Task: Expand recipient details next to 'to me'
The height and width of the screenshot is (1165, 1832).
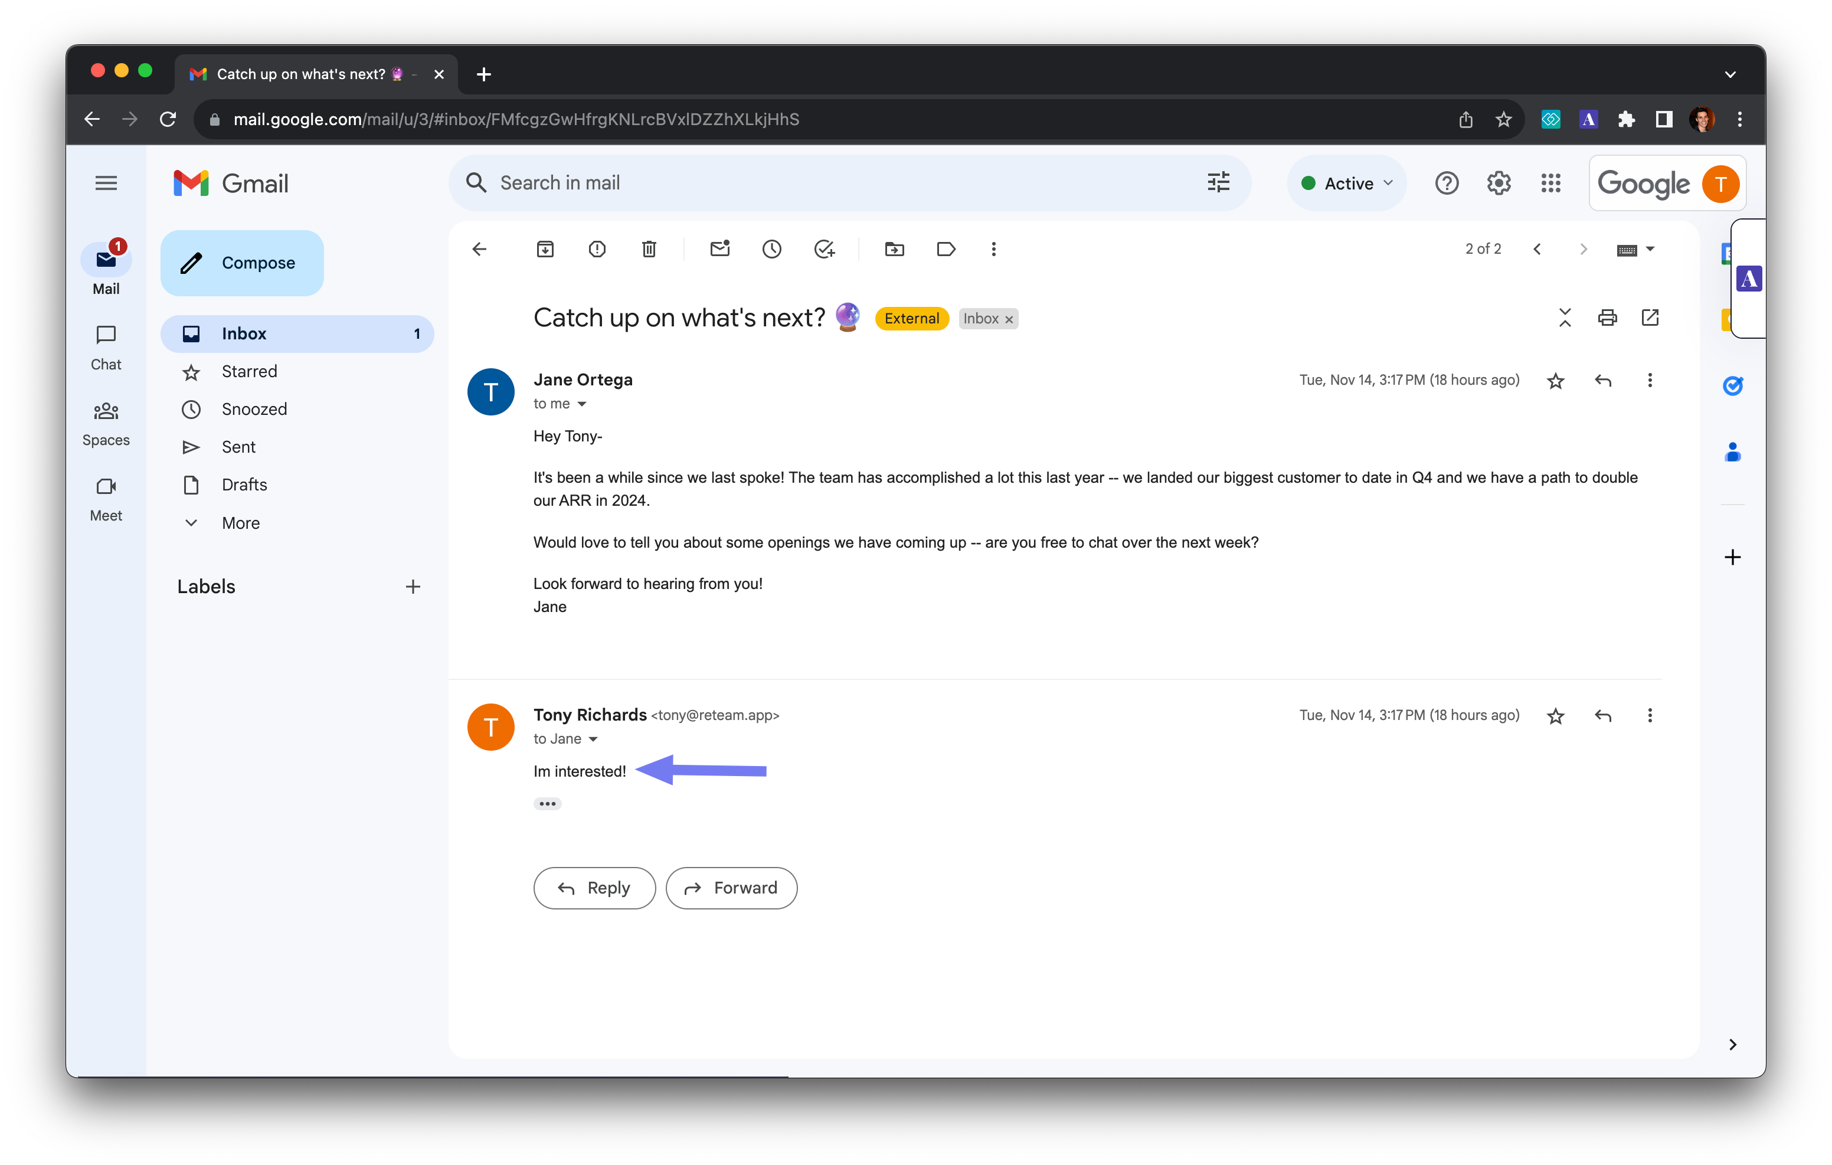Action: [582, 404]
